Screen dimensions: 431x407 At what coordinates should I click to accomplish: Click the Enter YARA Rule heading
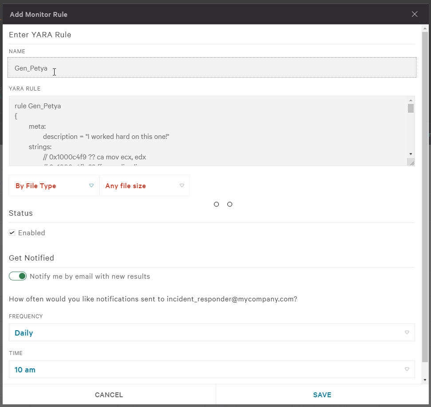point(40,35)
